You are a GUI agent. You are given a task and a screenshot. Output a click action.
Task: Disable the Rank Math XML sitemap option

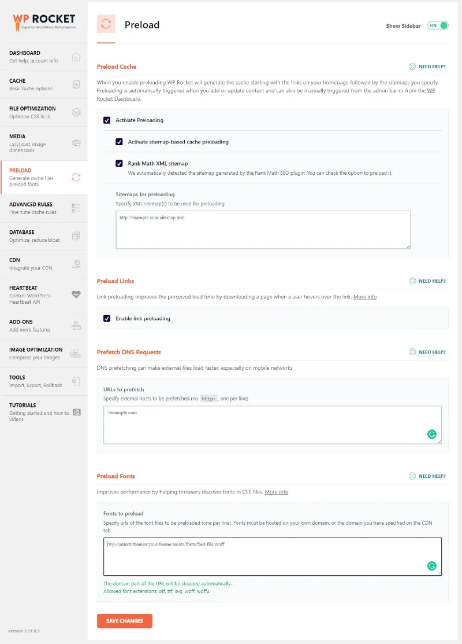pos(119,162)
